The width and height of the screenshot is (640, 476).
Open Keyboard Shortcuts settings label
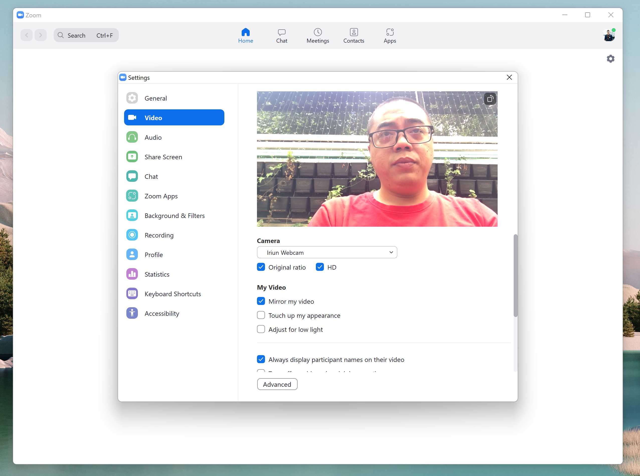173,294
